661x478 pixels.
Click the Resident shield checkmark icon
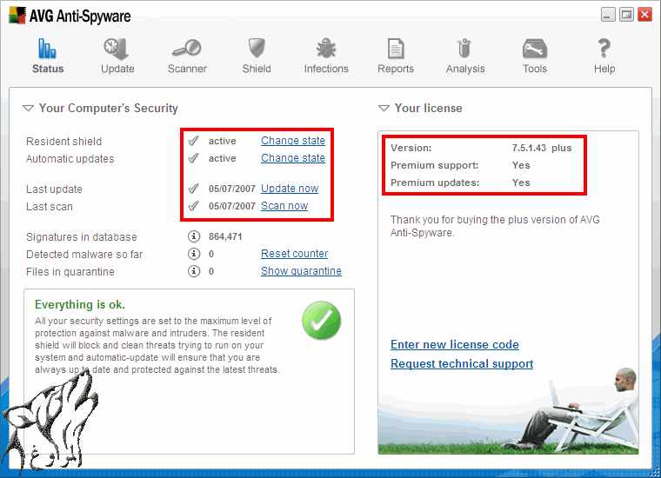(x=193, y=141)
